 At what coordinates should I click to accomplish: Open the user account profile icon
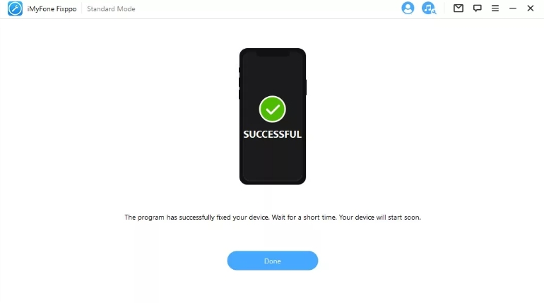pos(408,8)
